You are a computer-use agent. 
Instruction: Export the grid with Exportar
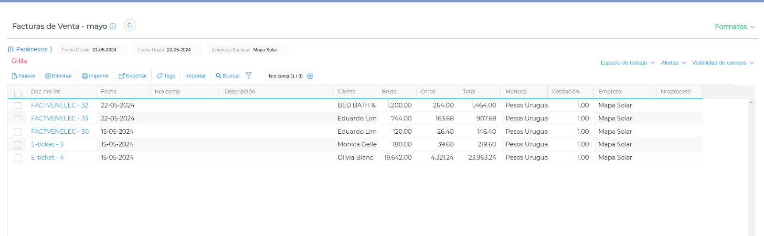click(x=133, y=76)
